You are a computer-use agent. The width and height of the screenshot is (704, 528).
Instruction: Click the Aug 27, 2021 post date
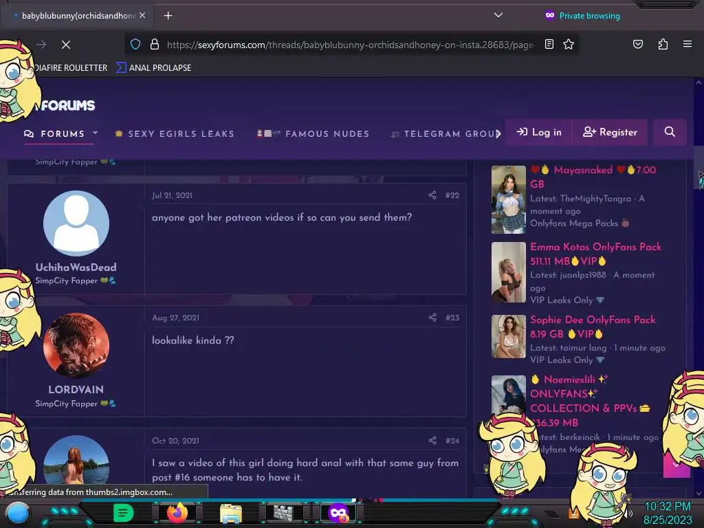[x=175, y=318]
